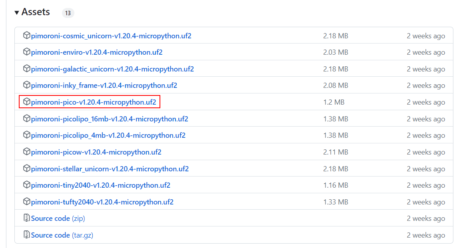Download pimoroni-stellar_unicorn-v1.20.4-micropython.uf2
This screenshot has width=459, height=248.
(110, 169)
